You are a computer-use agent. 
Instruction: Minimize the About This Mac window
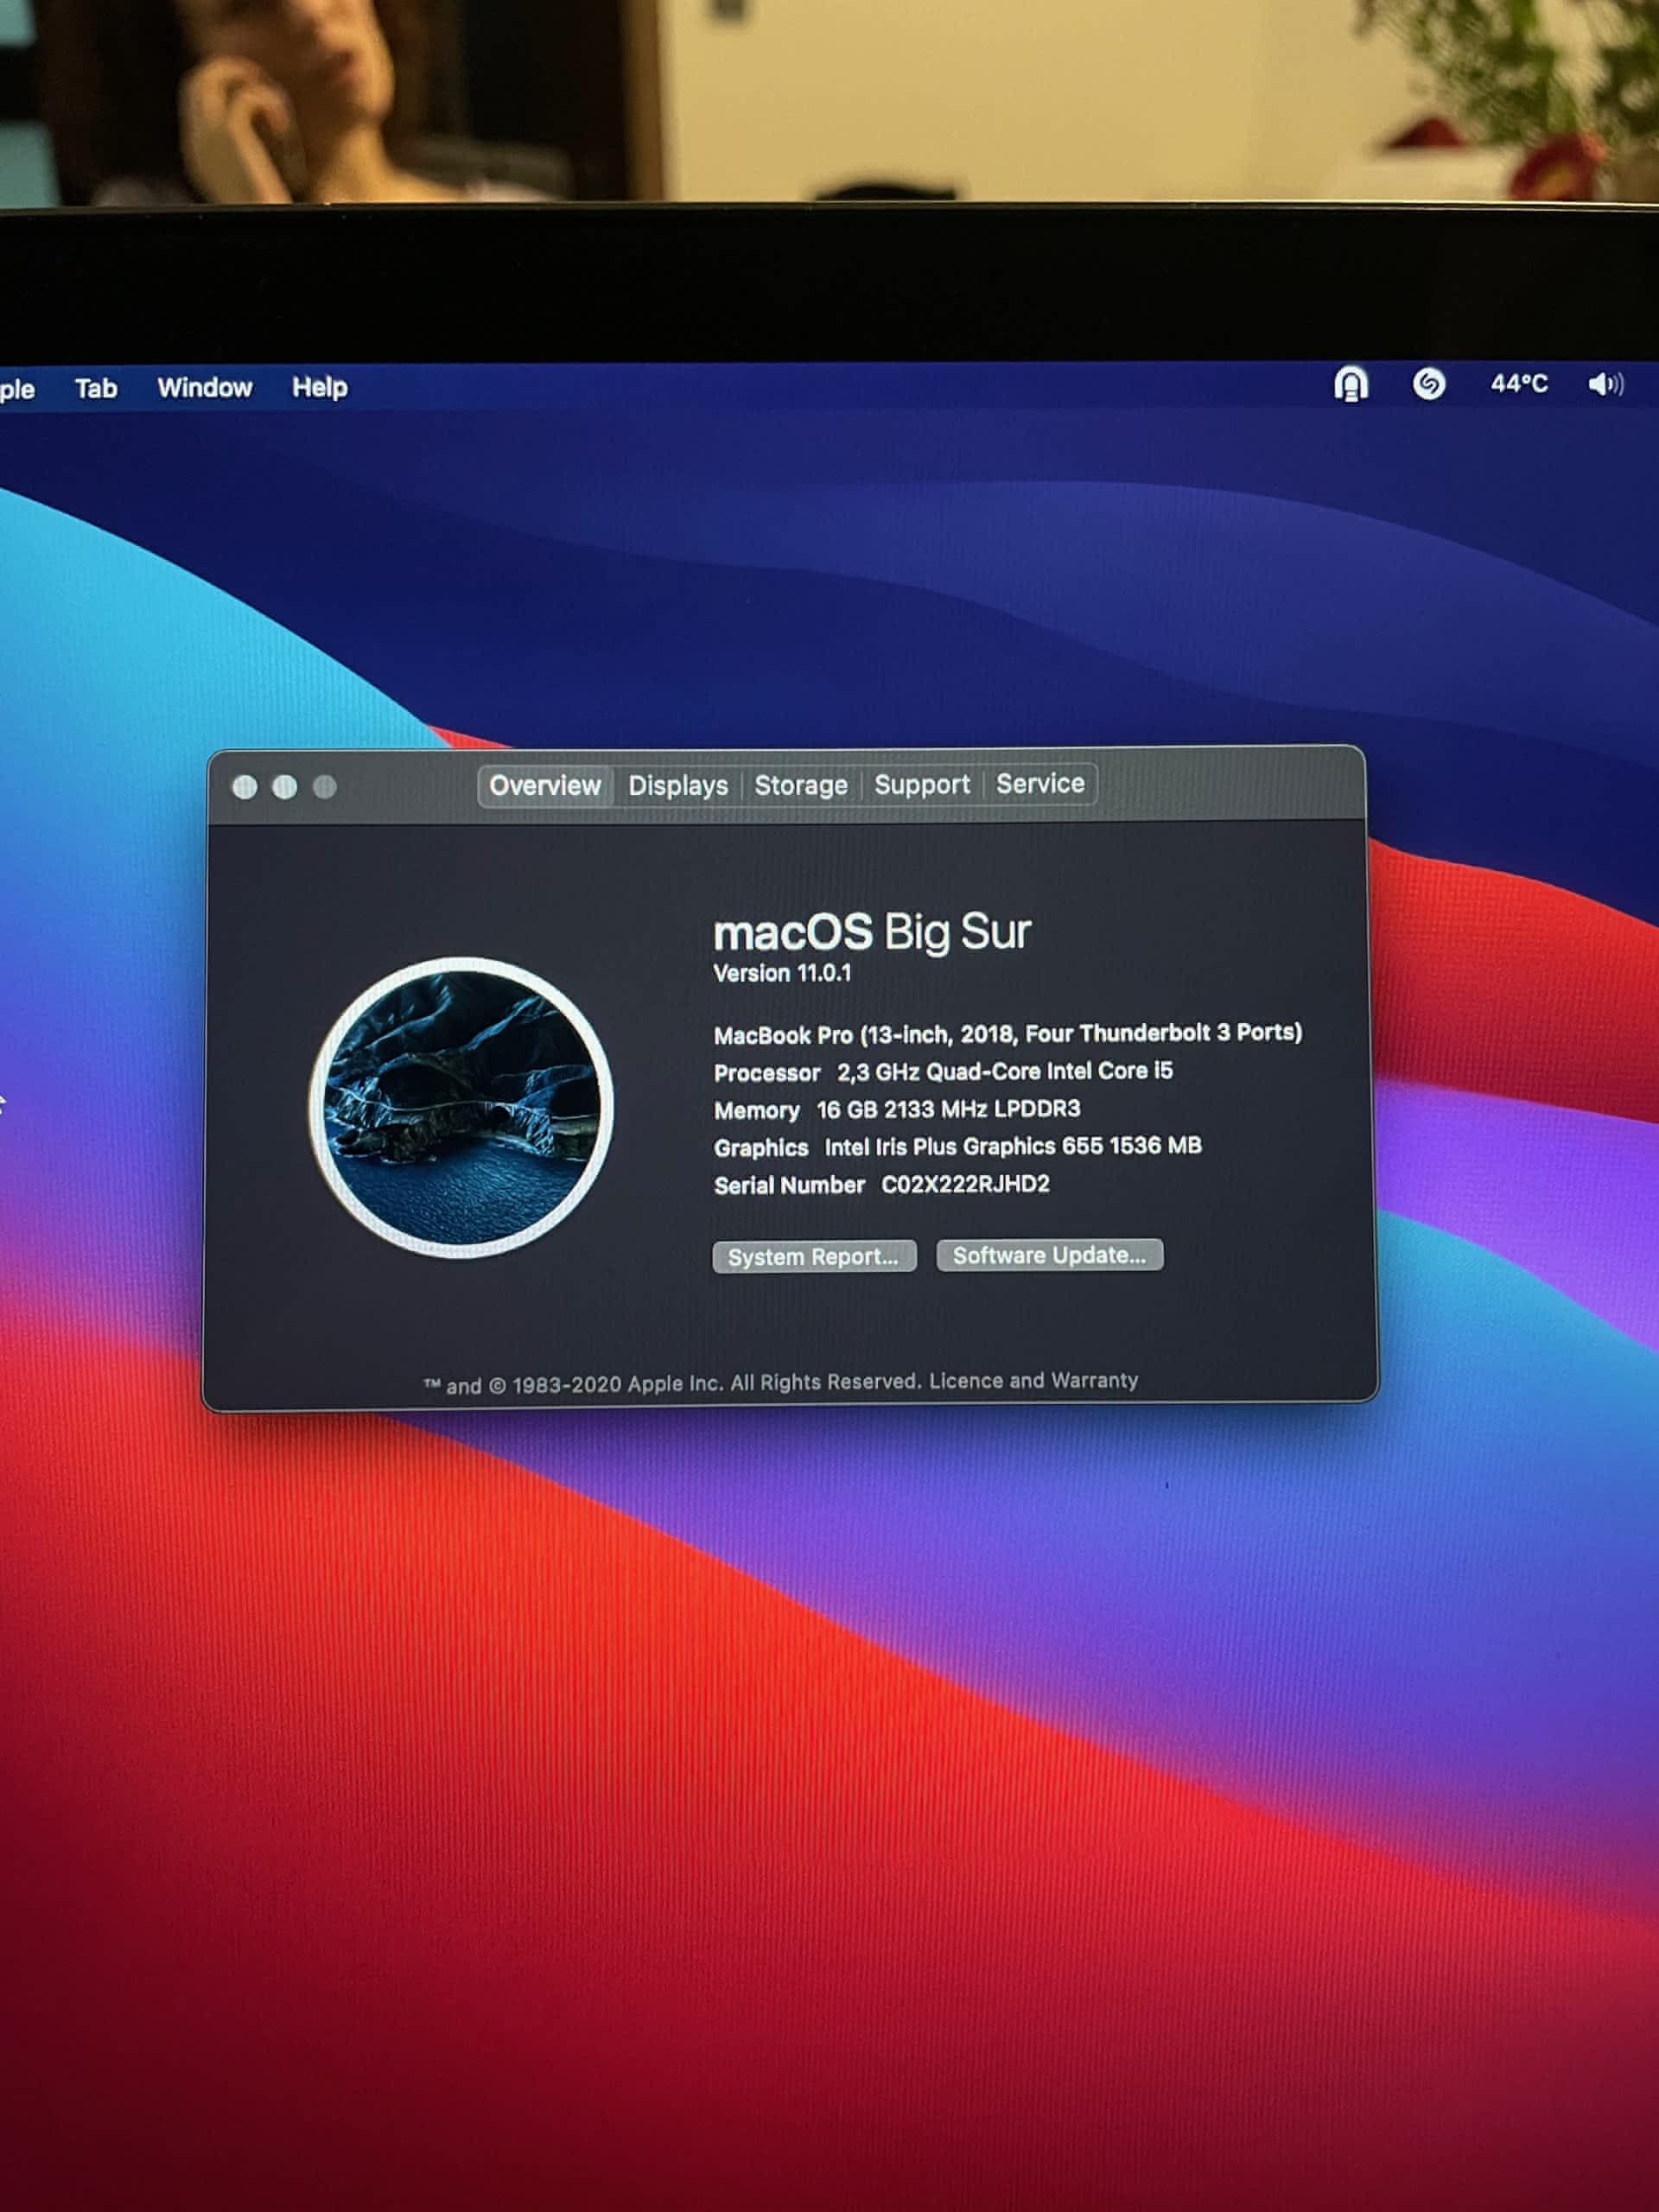tap(284, 787)
